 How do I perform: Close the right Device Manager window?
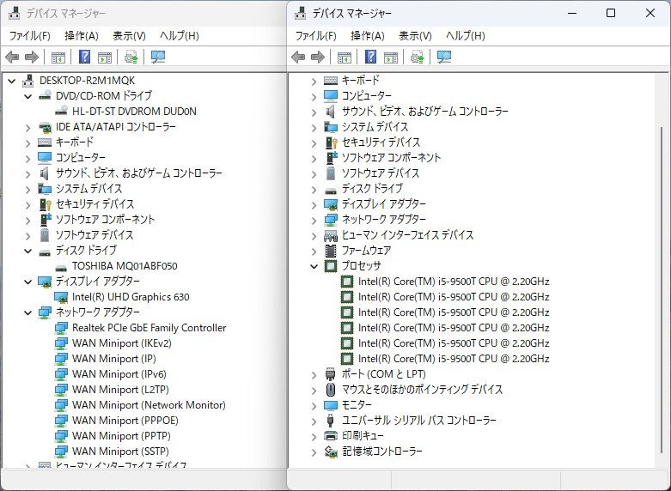pyautogui.click(x=650, y=13)
